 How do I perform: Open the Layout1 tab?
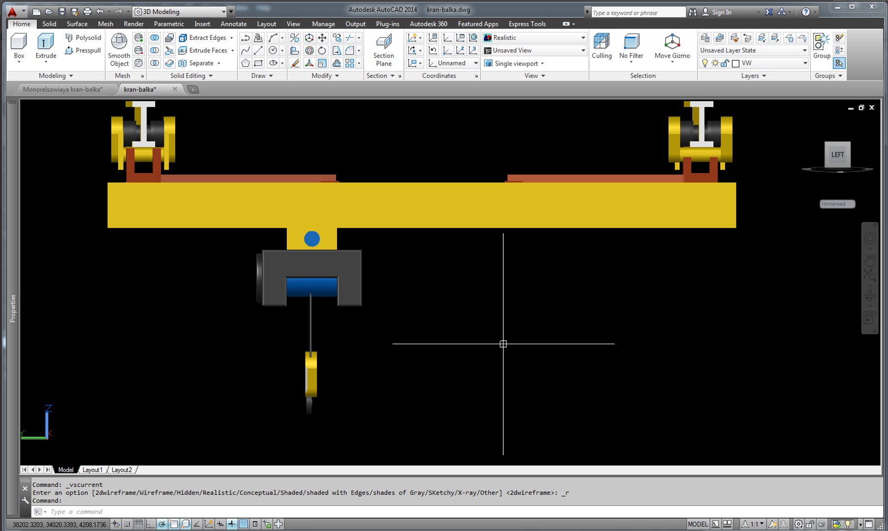[92, 470]
